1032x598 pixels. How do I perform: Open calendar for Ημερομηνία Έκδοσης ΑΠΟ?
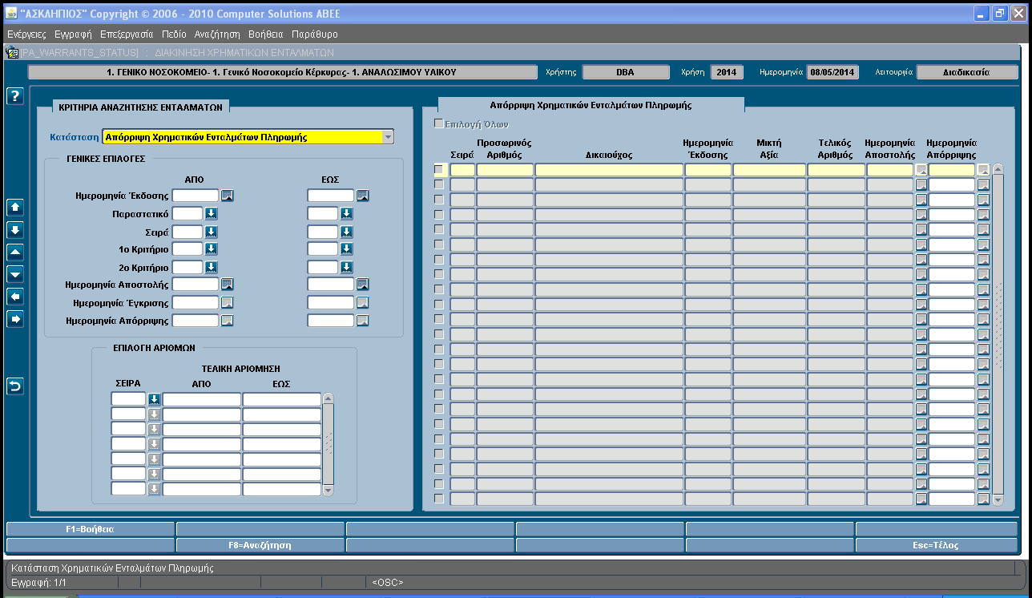point(228,195)
